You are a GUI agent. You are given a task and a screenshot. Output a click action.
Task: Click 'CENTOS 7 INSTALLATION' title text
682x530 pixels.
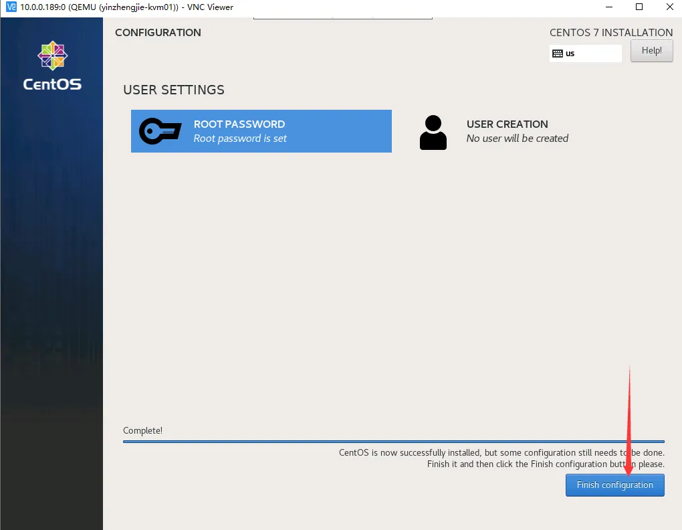tap(611, 33)
